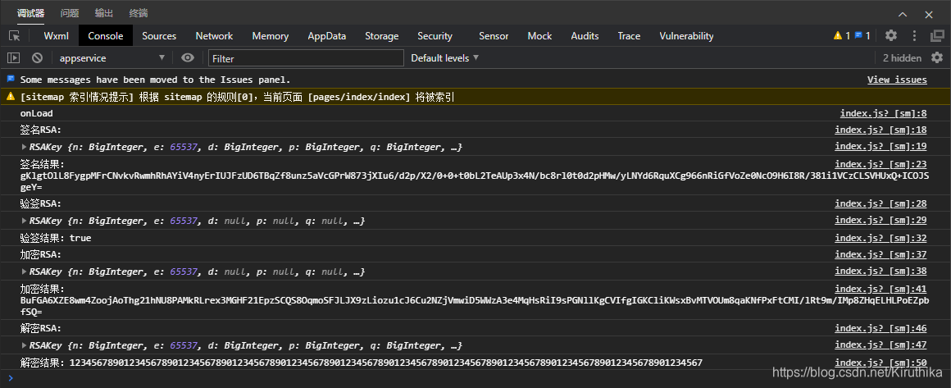The width and height of the screenshot is (951, 388).
Task: Select the 终端 top tab
Action: point(139,13)
